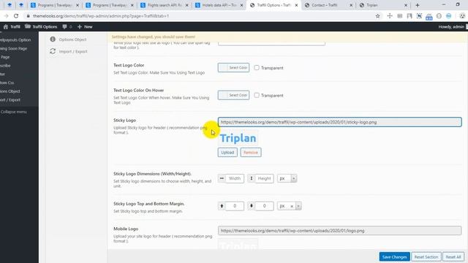
Task: Open Traffi Options in admin bar
Action: [41, 26]
